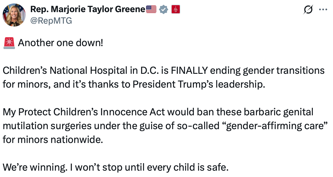Click the red siren emoji
Image resolution: width=333 pixels, height=177 pixels.
click(9, 43)
